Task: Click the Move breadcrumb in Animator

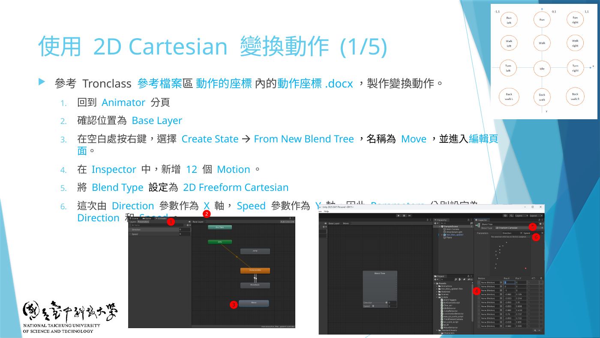Action: coord(346,223)
